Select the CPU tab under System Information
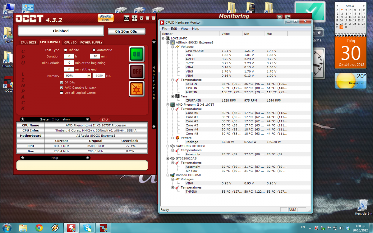 (x=105, y=120)
